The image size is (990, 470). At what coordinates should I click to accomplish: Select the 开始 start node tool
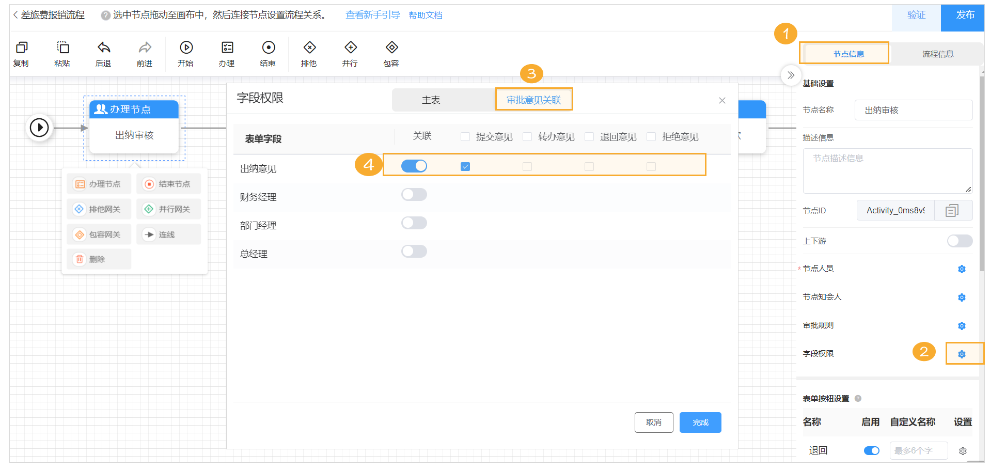pos(185,53)
